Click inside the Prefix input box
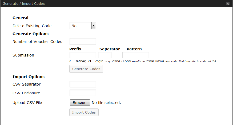The image size is (233, 125). point(83,55)
